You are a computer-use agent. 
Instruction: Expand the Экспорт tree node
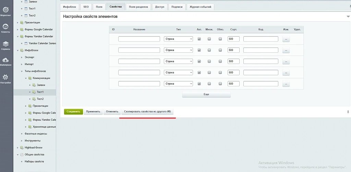coord(22,57)
